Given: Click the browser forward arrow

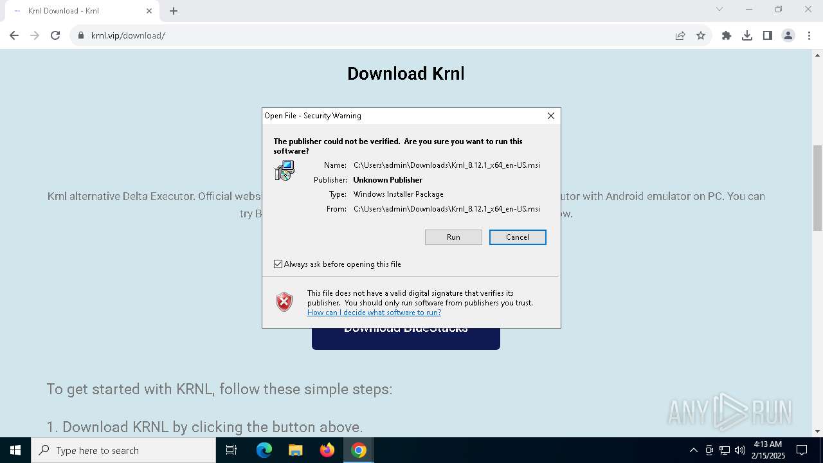Looking at the screenshot, I should point(35,35).
